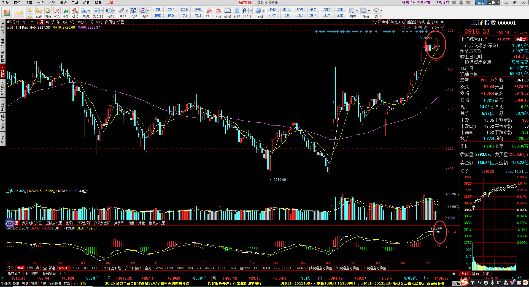Open the 自选 watchlist icon
This screenshot has height=287, width=529.
[84, 11]
